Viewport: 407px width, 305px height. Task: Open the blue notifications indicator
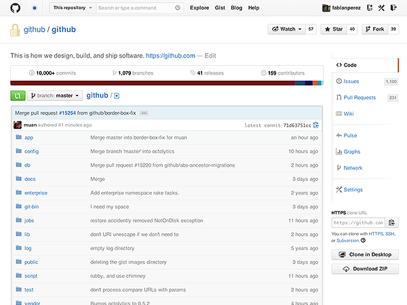click(35, 7)
